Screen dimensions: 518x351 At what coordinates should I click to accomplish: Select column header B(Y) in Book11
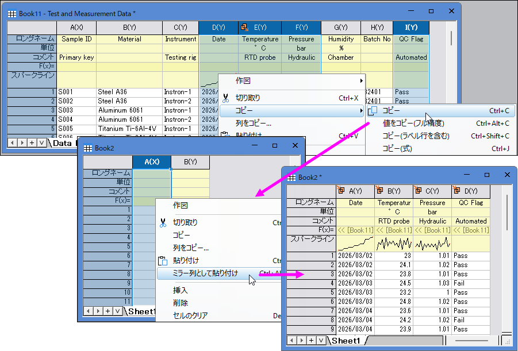(129, 28)
